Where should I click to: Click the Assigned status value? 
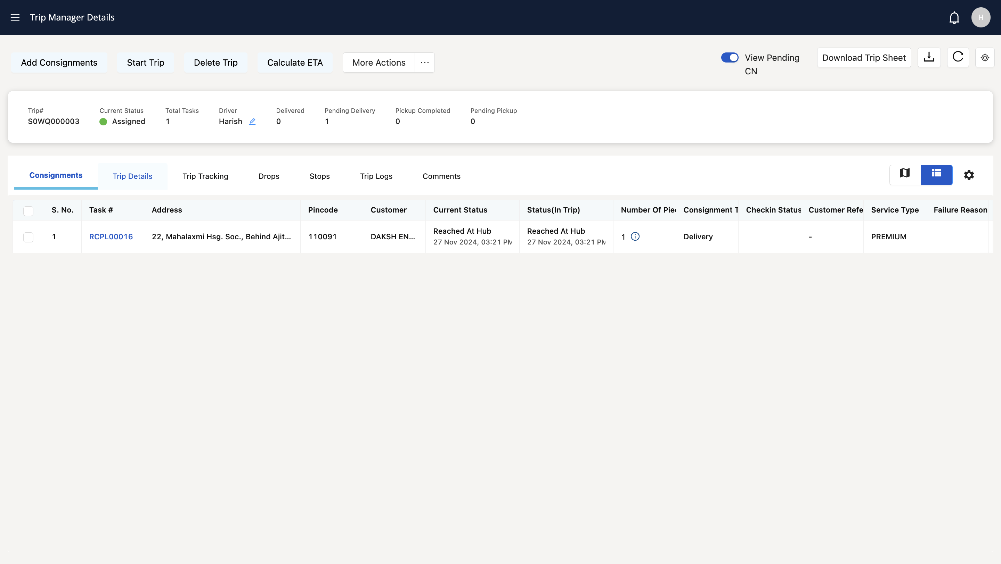(x=129, y=122)
